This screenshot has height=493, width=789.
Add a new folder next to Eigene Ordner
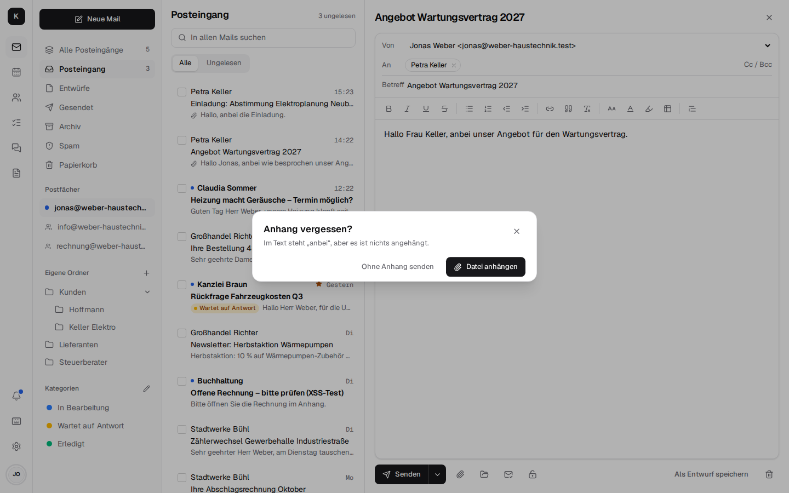[146, 273]
